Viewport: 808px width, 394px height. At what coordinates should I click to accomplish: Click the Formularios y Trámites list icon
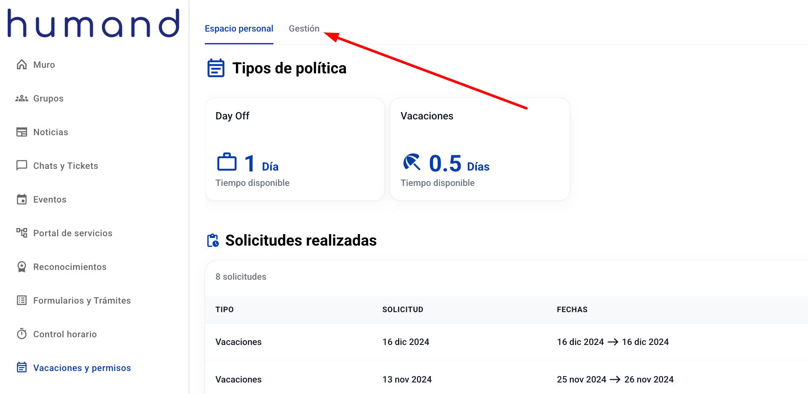[22, 301]
